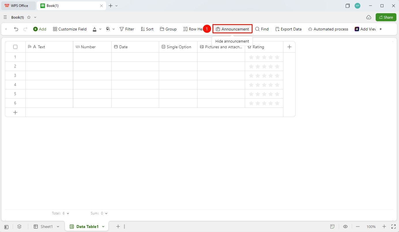399x232 pixels.
Task: Click the cloud sync status icon
Action: click(x=369, y=17)
